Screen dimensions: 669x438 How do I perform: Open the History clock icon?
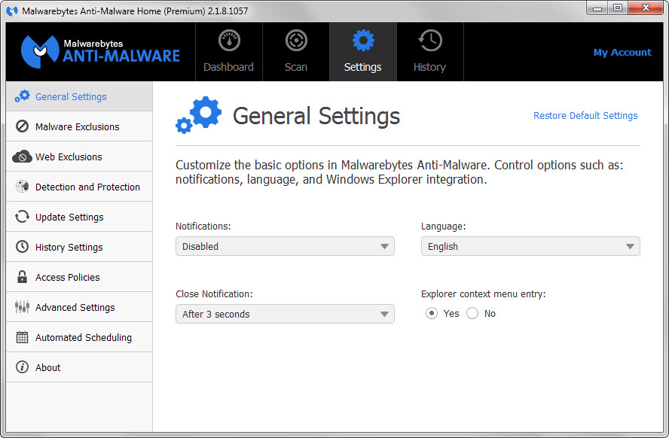point(430,41)
